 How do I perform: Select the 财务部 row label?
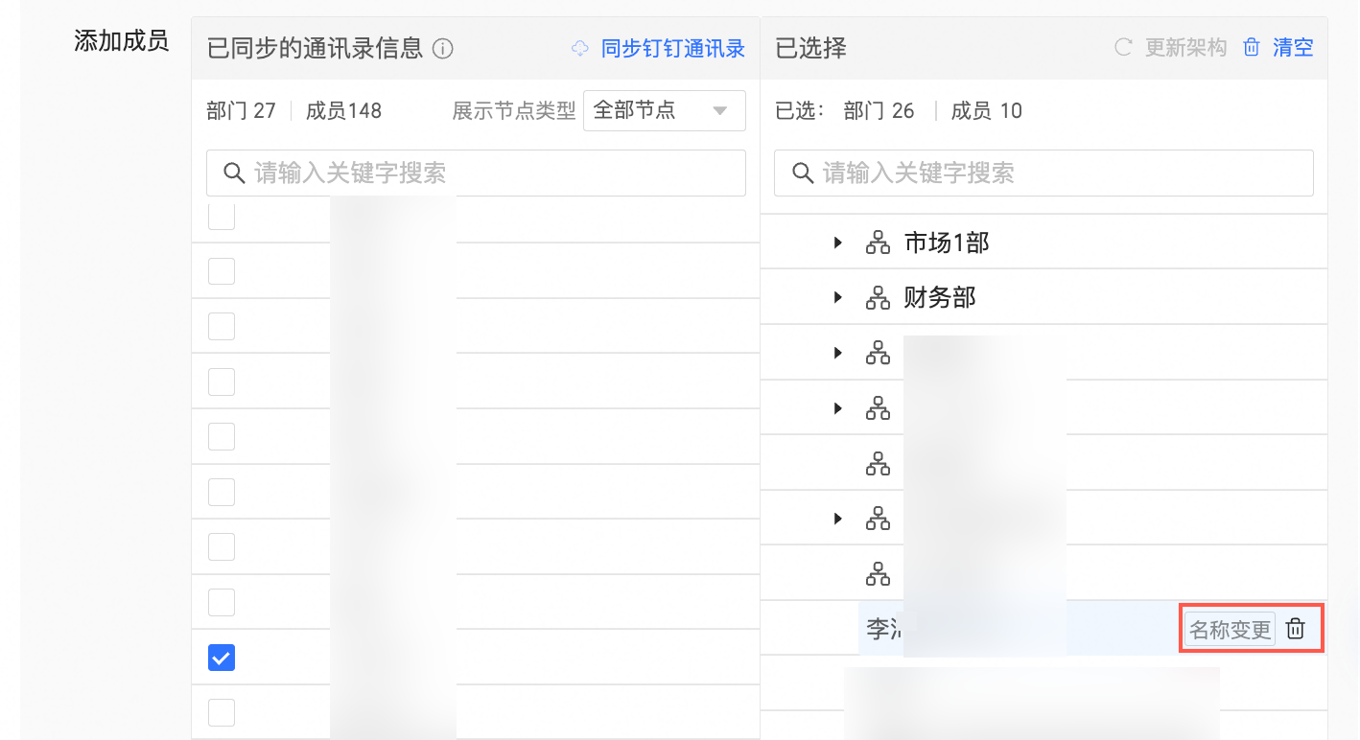point(940,298)
